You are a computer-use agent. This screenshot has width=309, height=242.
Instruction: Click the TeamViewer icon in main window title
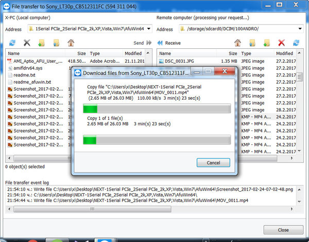coord(6,6)
